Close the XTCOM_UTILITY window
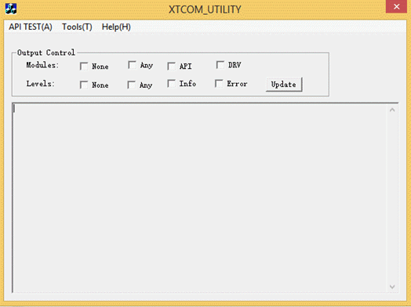Image resolution: width=411 pixels, height=307 pixels. coord(396,6)
